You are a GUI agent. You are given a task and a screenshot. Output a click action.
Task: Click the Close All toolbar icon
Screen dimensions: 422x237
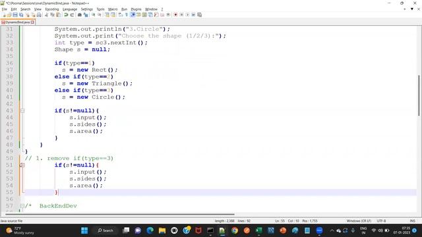[x=34, y=14]
